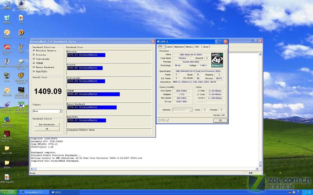Click OK in ScienceMark Benchmark Control
Viewport: 313px width, 195px height.
47,129
